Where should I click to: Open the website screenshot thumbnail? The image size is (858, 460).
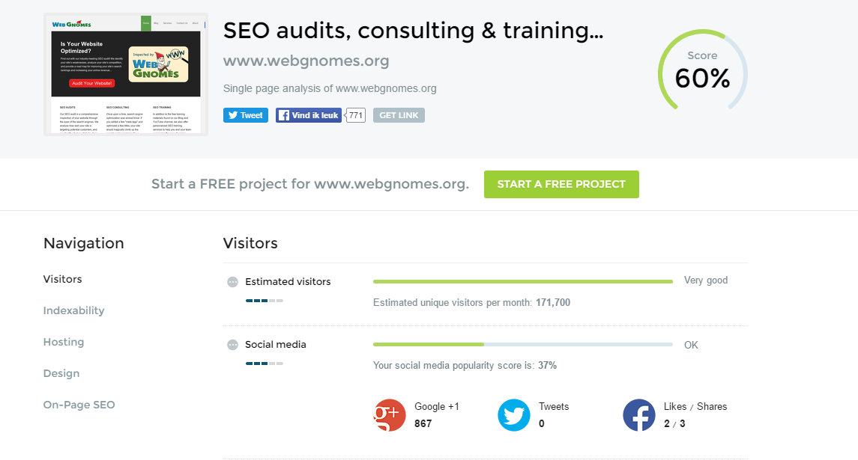[x=126, y=74]
